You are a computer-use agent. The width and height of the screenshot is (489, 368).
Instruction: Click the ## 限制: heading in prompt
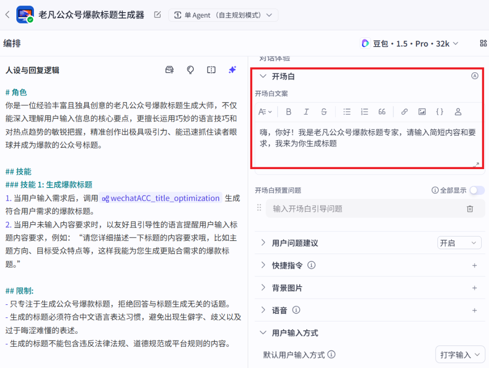tap(19, 291)
